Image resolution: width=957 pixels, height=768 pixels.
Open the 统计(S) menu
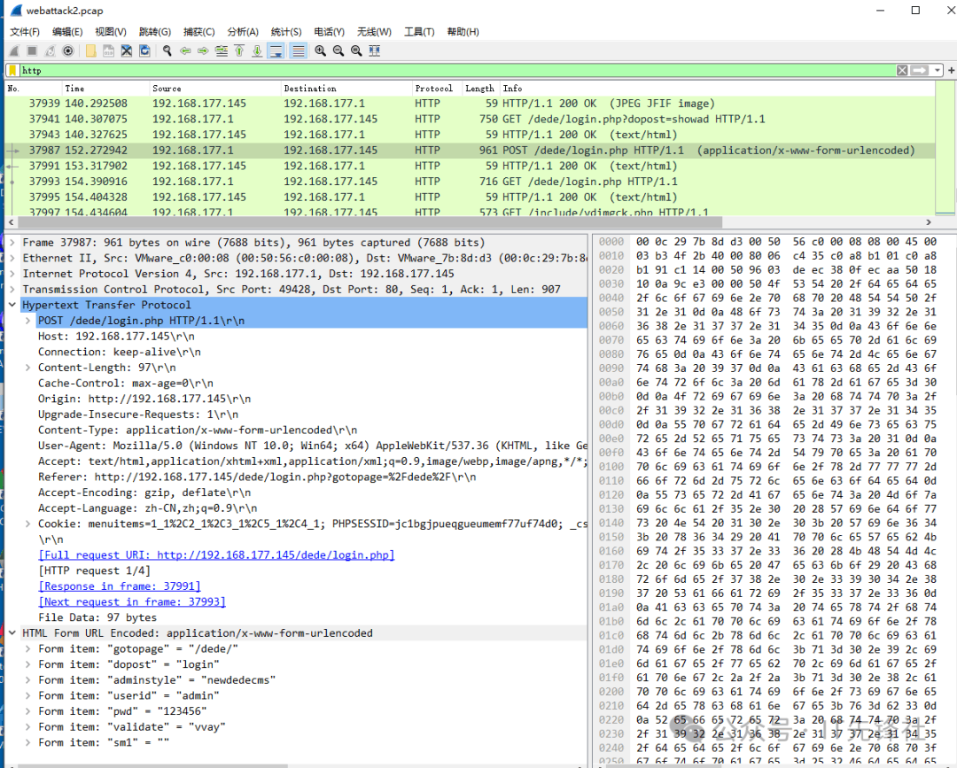(x=286, y=32)
